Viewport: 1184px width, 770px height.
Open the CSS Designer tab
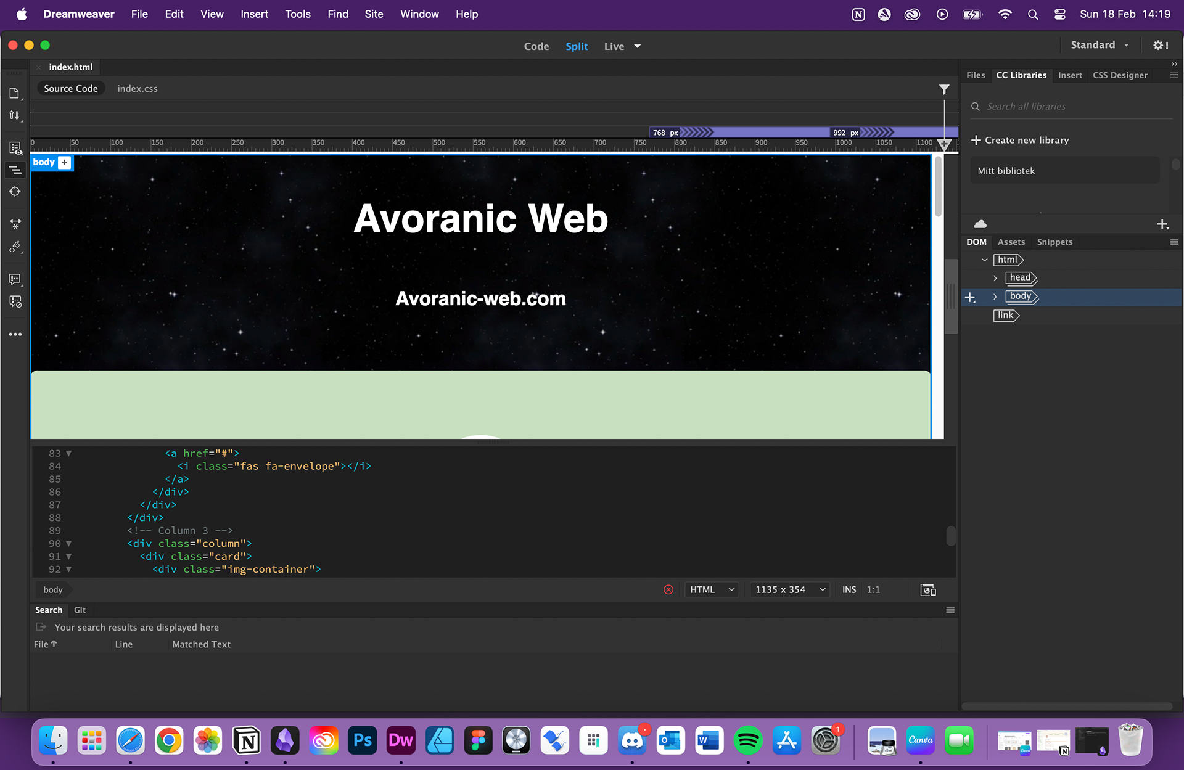[1120, 75]
